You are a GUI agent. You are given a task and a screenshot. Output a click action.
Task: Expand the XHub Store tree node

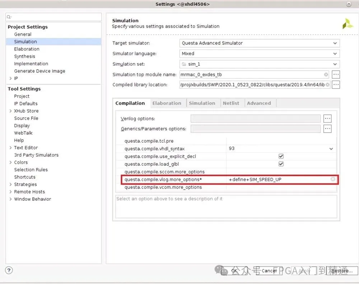pyautogui.click(x=10, y=111)
